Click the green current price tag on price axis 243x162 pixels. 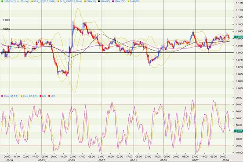(238, 37)
